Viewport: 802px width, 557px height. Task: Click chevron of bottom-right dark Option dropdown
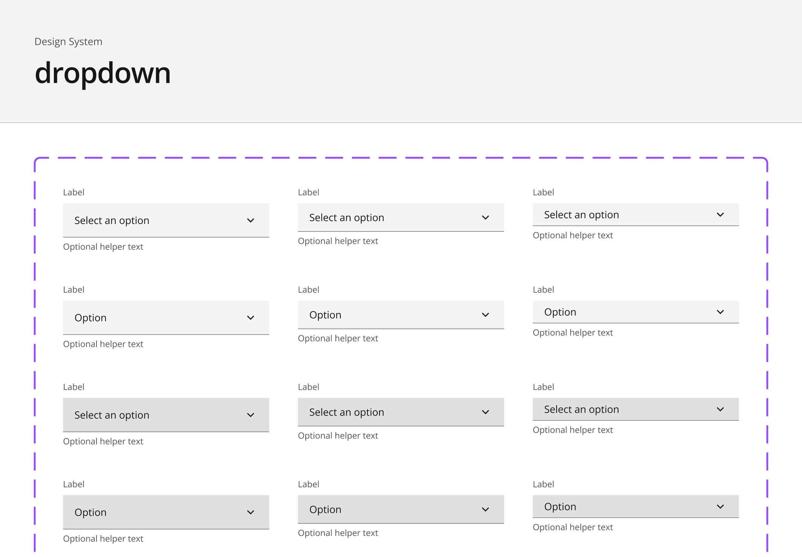tap(720, 507)
